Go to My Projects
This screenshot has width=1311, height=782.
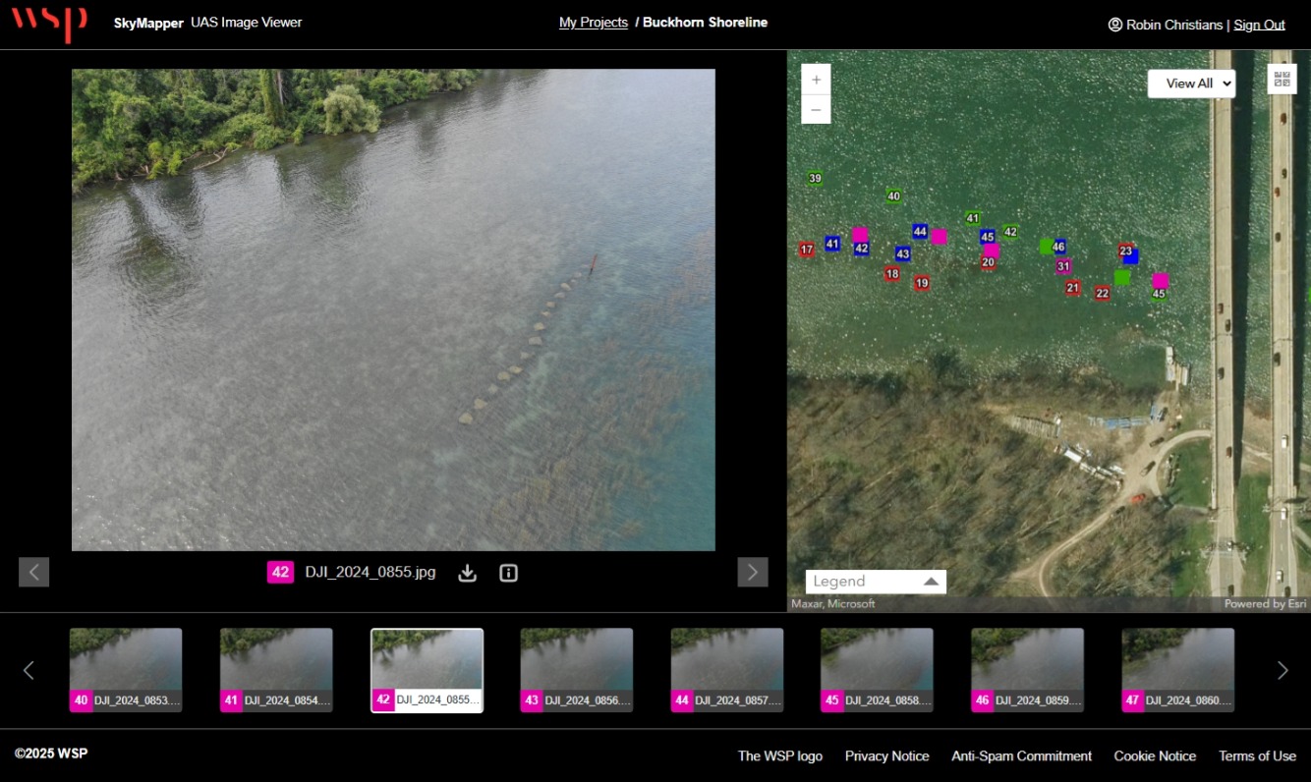click(x=593, y=23)
